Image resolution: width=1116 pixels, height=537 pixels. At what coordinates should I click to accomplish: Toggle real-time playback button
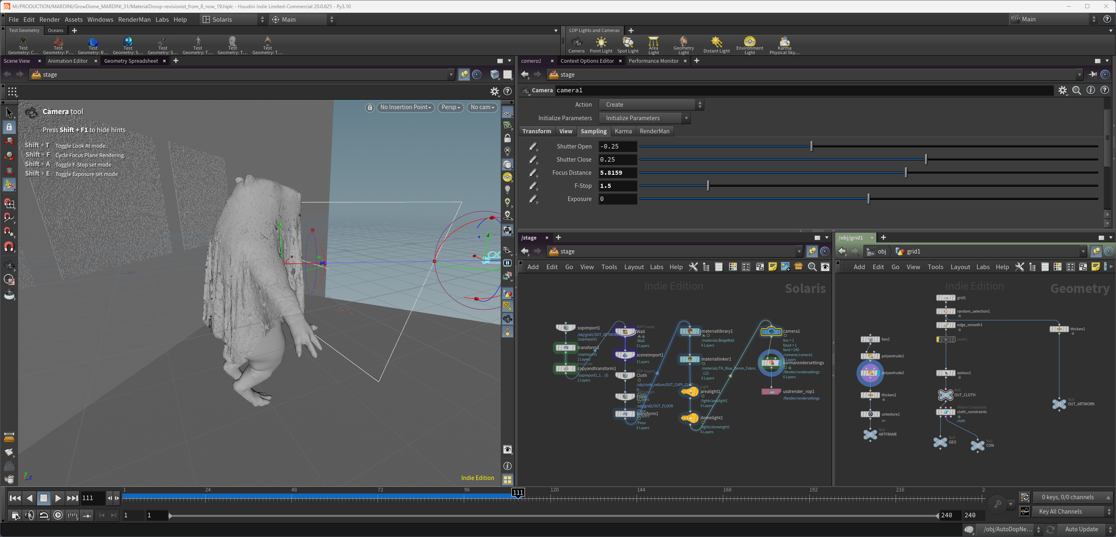[58, 515]
